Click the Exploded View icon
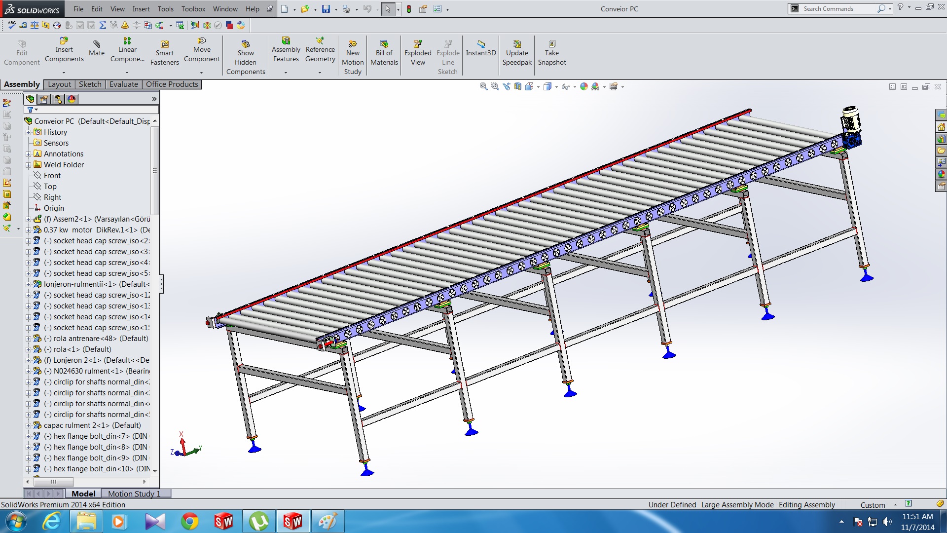Image resolution: width=947 pixels, height=533 pixels. 418,44
